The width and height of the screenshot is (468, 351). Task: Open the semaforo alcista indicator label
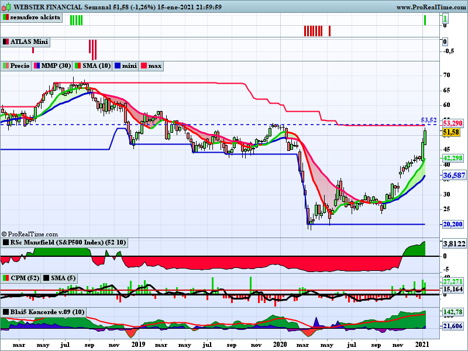tap(35, 18)
